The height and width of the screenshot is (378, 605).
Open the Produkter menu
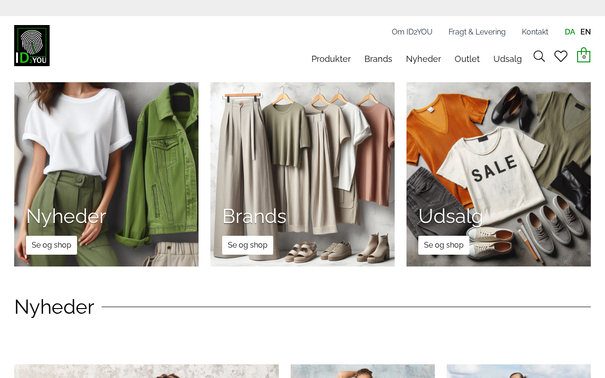[331, 59]
